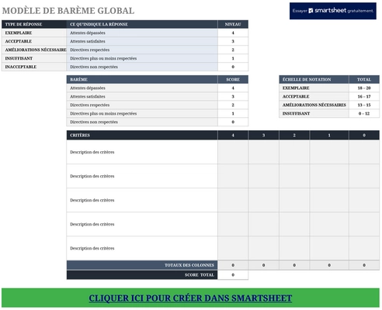The height and width of the screenshot is (310, 382).
Task: Click the total range 13 - 15
Action: [364, 105]
